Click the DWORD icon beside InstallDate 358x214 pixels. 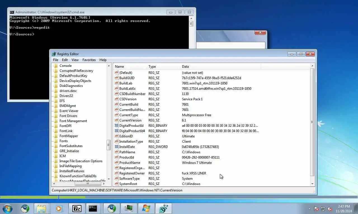tap(117, 147)
